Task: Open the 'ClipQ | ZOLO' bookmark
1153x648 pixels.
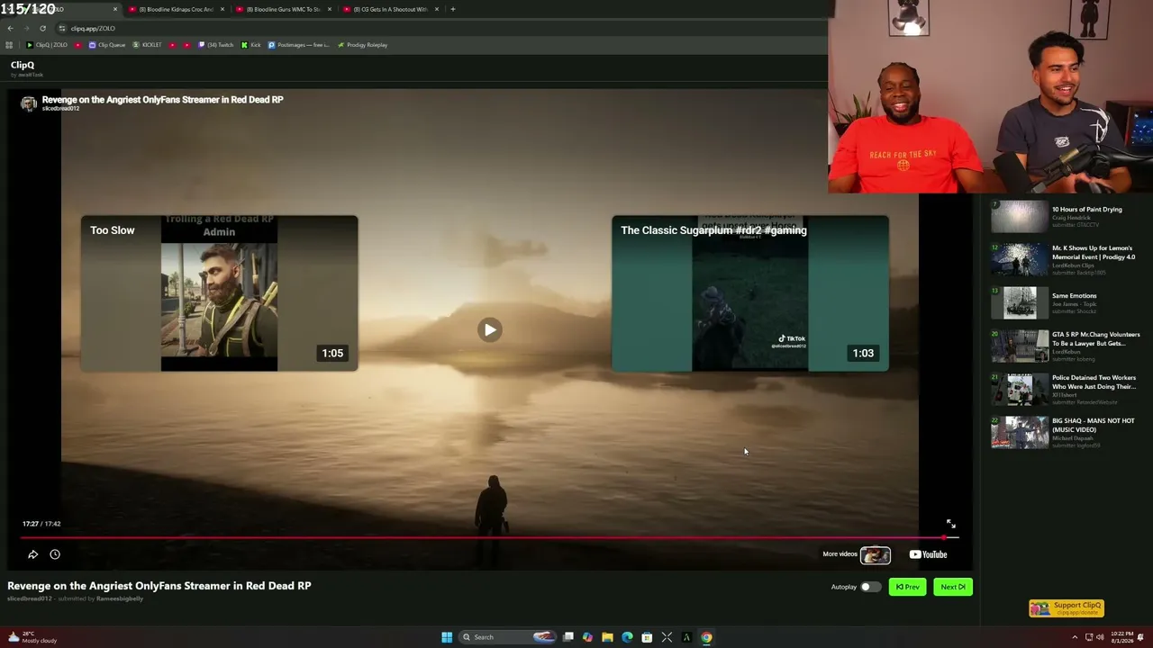Action: (x=47, y=45)
